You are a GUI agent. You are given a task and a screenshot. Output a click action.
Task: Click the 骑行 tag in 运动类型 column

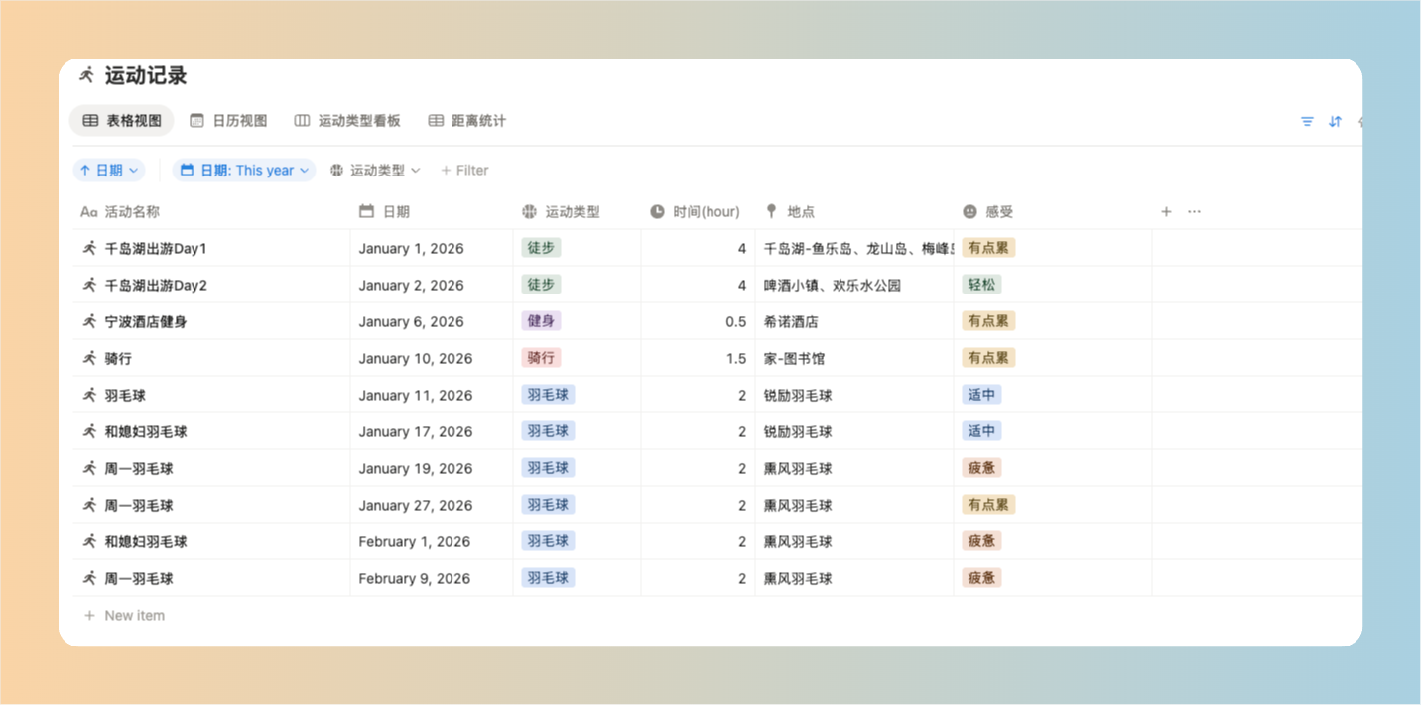click(x=541, y=358)
